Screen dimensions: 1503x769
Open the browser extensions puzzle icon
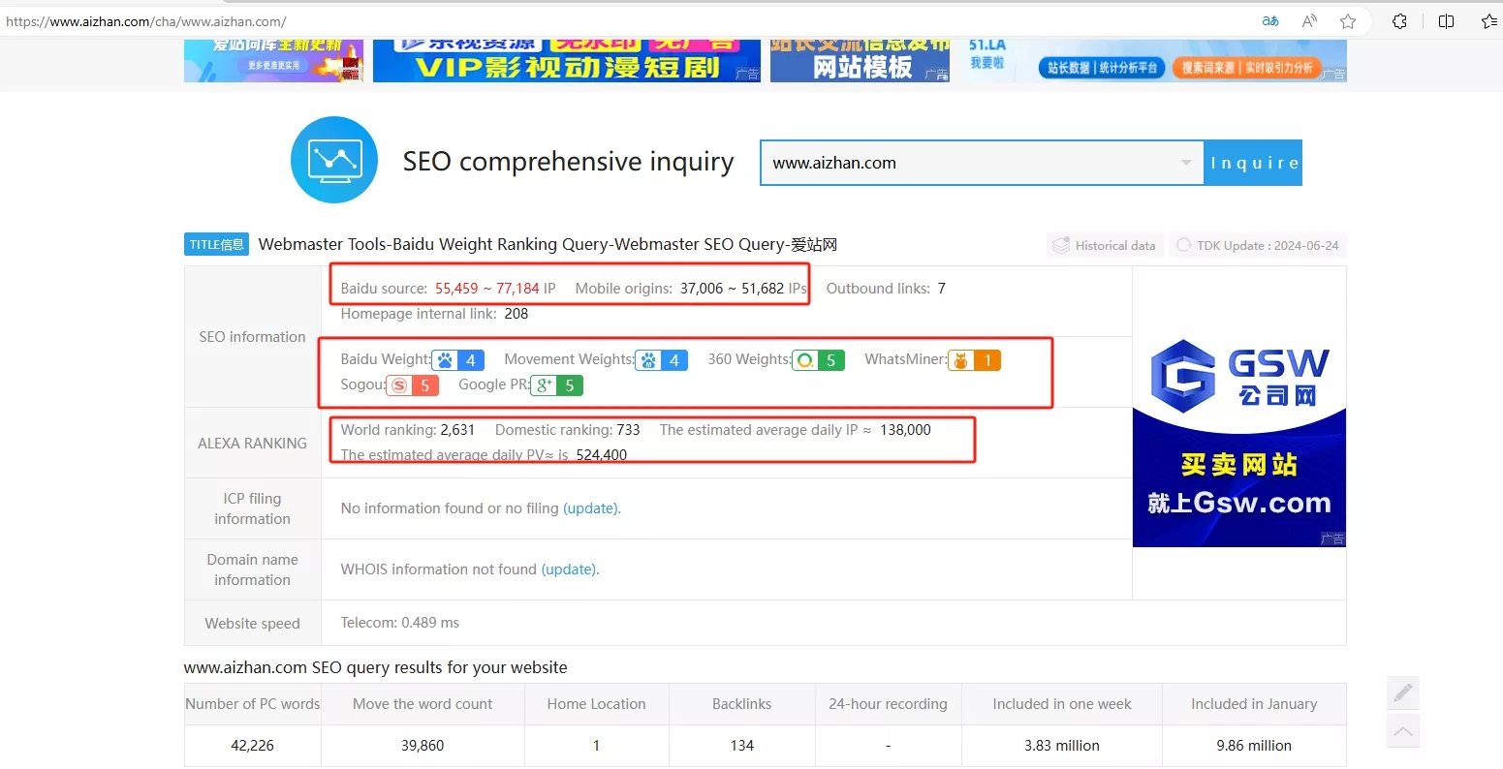tap(1399, 21)
